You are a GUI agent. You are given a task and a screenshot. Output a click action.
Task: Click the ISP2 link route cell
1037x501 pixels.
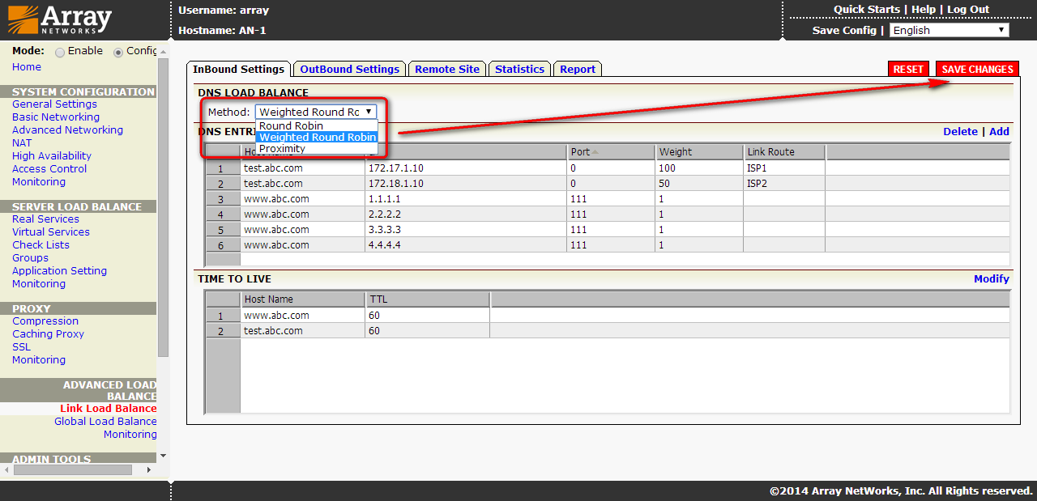tap(785, 184)
